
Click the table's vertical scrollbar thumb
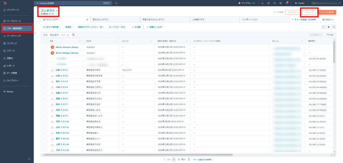tap(334, 52)
